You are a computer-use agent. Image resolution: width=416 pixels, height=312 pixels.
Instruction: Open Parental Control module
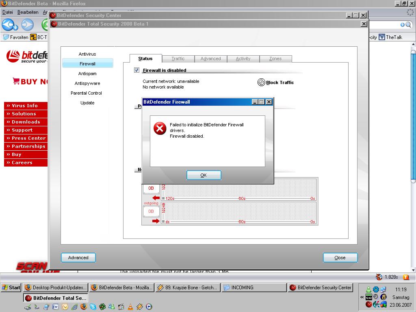[x=86, y=93]
